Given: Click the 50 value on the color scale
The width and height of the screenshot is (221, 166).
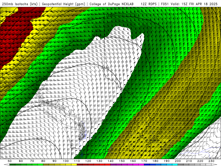Looking at the screenshot, I should pyautogui.click(x=10, y=161).
